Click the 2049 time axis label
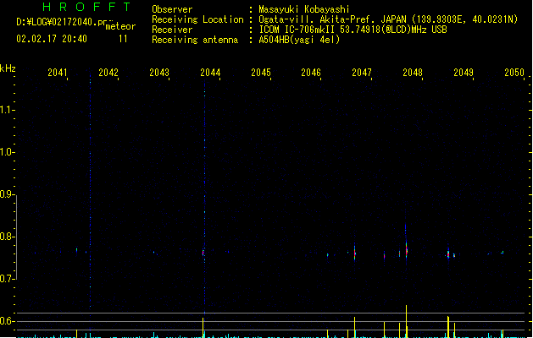This screenshot has height=338, width=533. pyautogui.click(x=464, y=72)
